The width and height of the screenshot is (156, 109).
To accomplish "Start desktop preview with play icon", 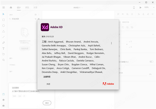I will (140, 8).
